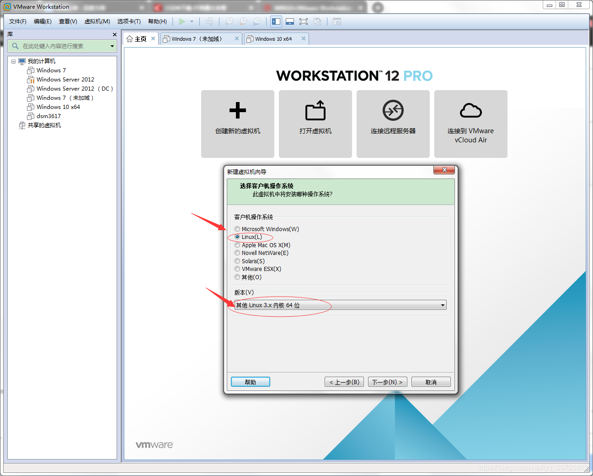This screenshot has width=593, height=476.
Task: Click the 连接远程服务器 tile
Action: coord(393,124)
